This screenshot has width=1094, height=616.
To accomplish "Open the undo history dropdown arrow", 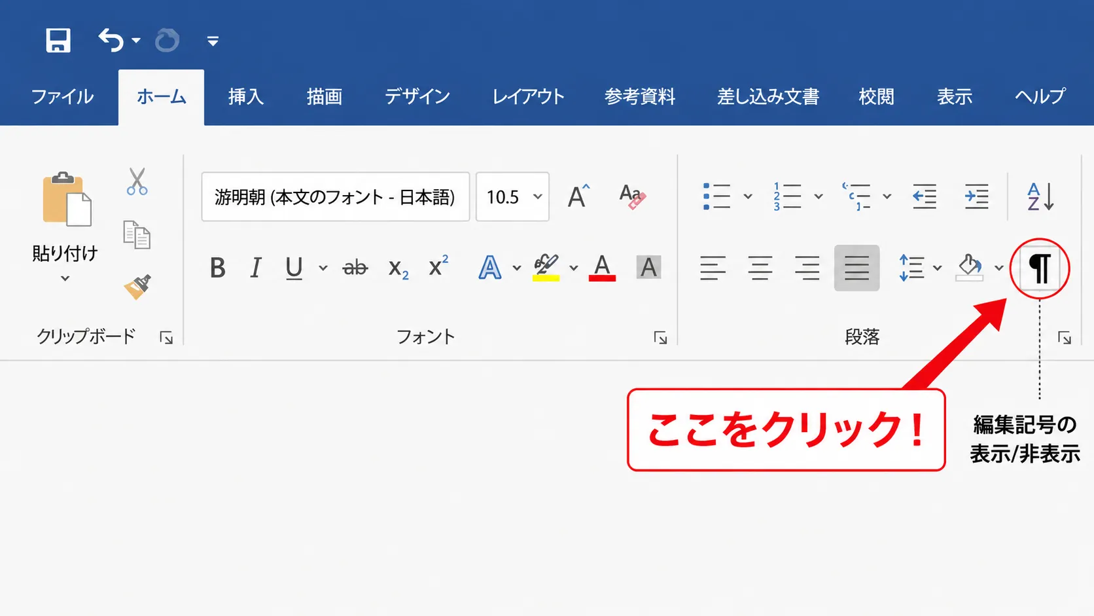I will pyautogui.click(x=136, y=41).
